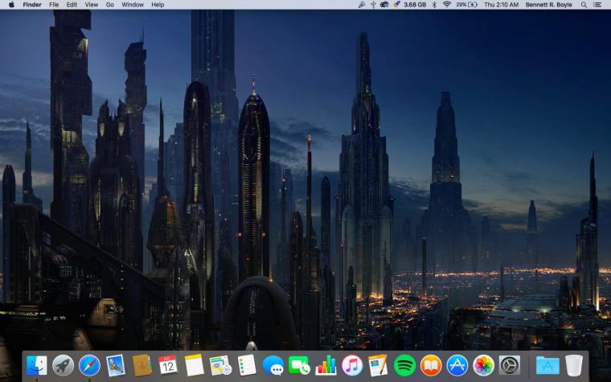Image resolution: width=611 pixels, height=382 pixels.
Task: Launch FaceTime from the Dock
Action: click(299, 366)
